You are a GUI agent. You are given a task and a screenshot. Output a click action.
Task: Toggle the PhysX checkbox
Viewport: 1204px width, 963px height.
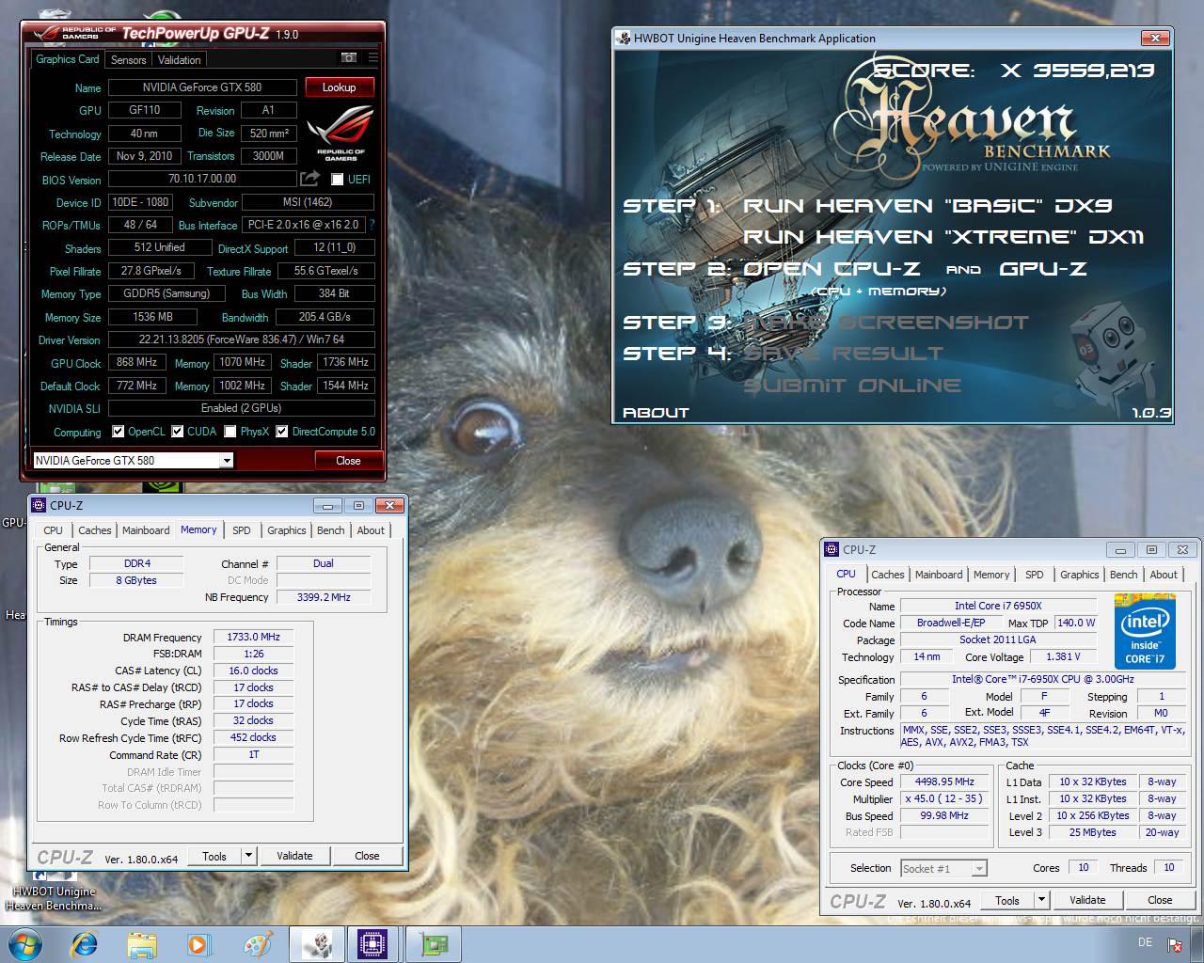coord(230,432)
